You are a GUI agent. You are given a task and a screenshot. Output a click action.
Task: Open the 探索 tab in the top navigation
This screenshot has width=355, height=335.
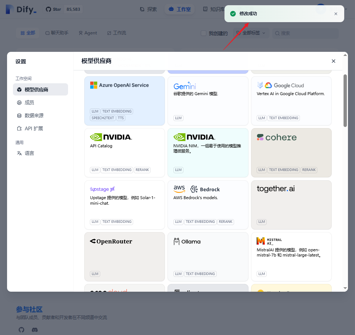click(x=149, y=9)
